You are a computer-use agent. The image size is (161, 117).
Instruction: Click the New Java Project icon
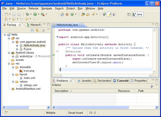[62, 14]
